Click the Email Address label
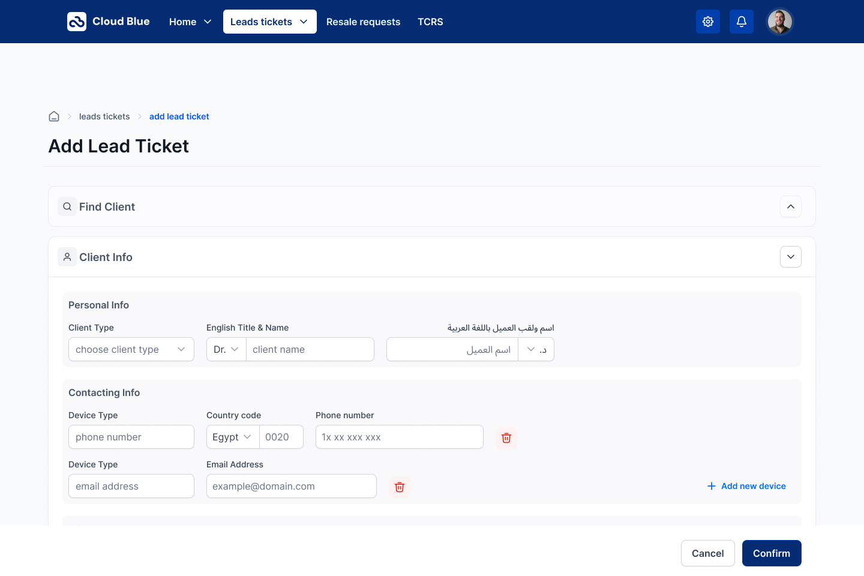 tap(235, 464)
